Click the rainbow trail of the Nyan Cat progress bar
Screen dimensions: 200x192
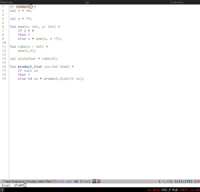pos(93,181)
